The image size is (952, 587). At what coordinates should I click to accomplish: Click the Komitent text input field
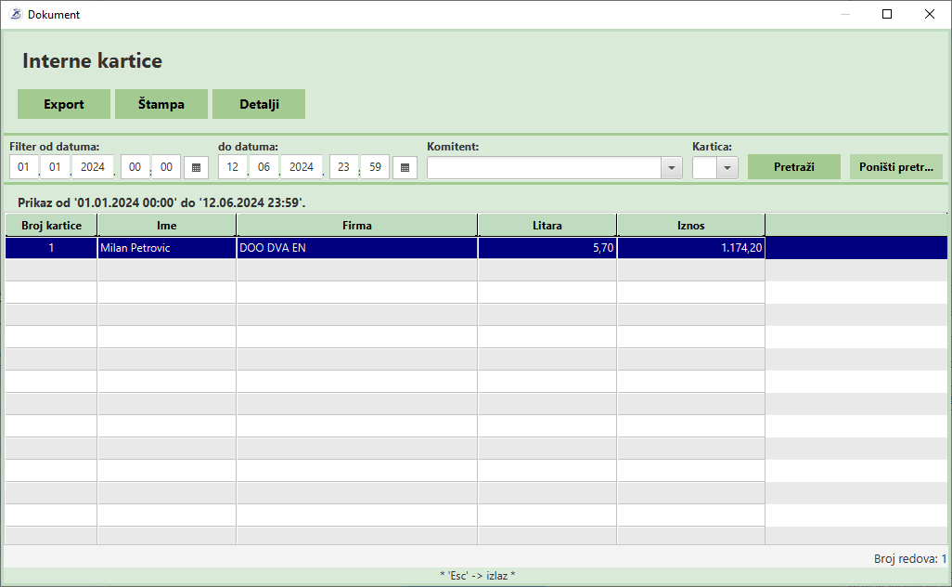point(544,167)
